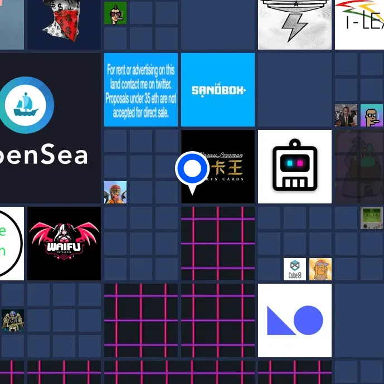Viewport: 384px width, 384px height.
Task: Select the I-LE logo tile with colored swooshes
Action: pos(359,25)
